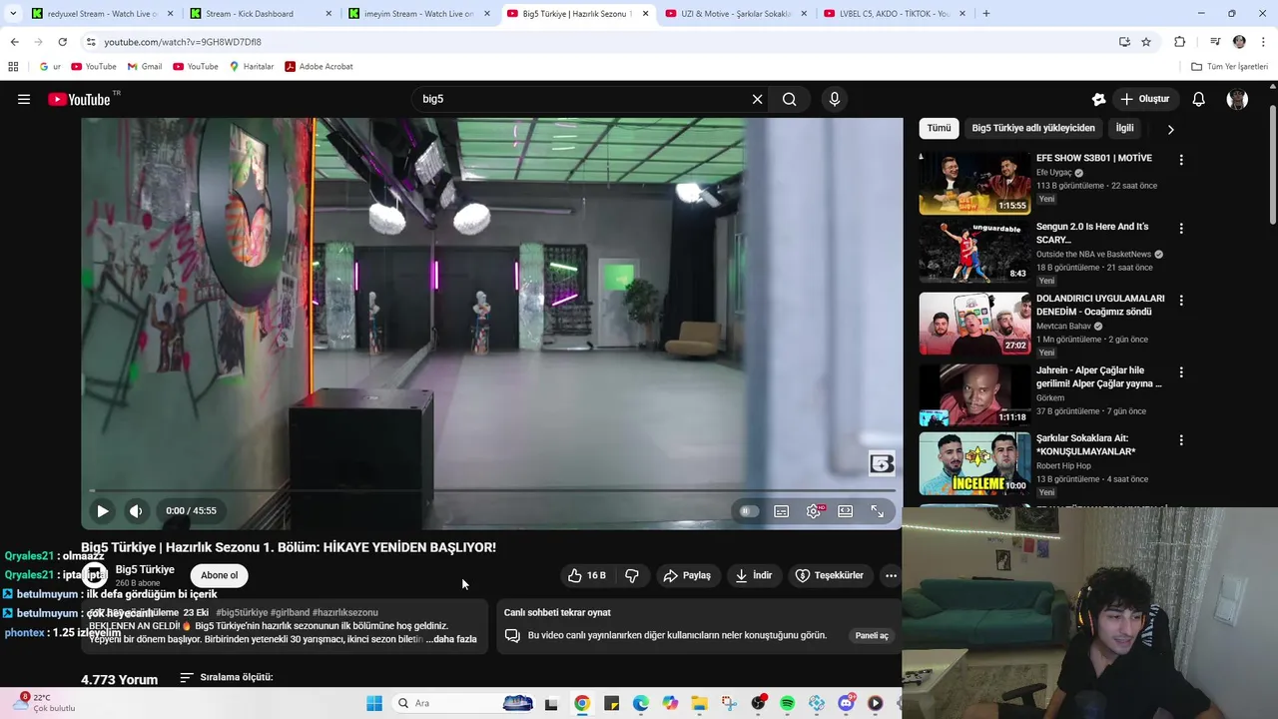The height and width of the screenshot is (719, 1278).
Task: Open options for Jahrein - Alper Çağlar video
Action: click(1181, 372)
